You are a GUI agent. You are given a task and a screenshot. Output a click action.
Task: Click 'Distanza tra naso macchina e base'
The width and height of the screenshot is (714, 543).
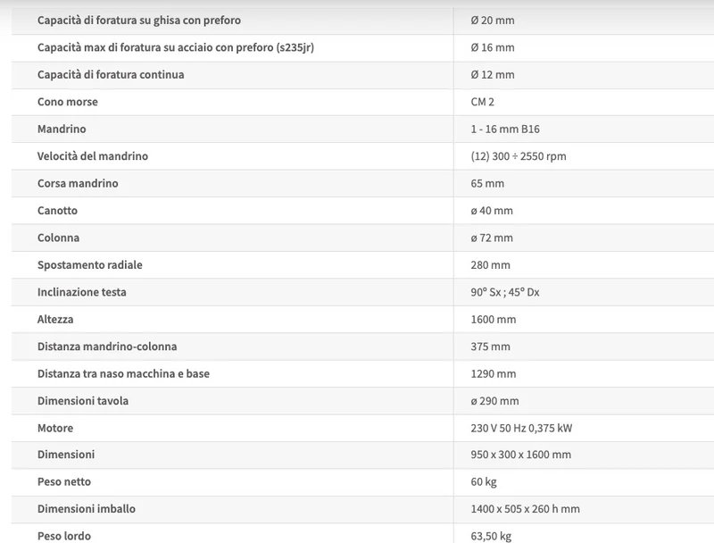pyautogui.click(x=123, y=373)
